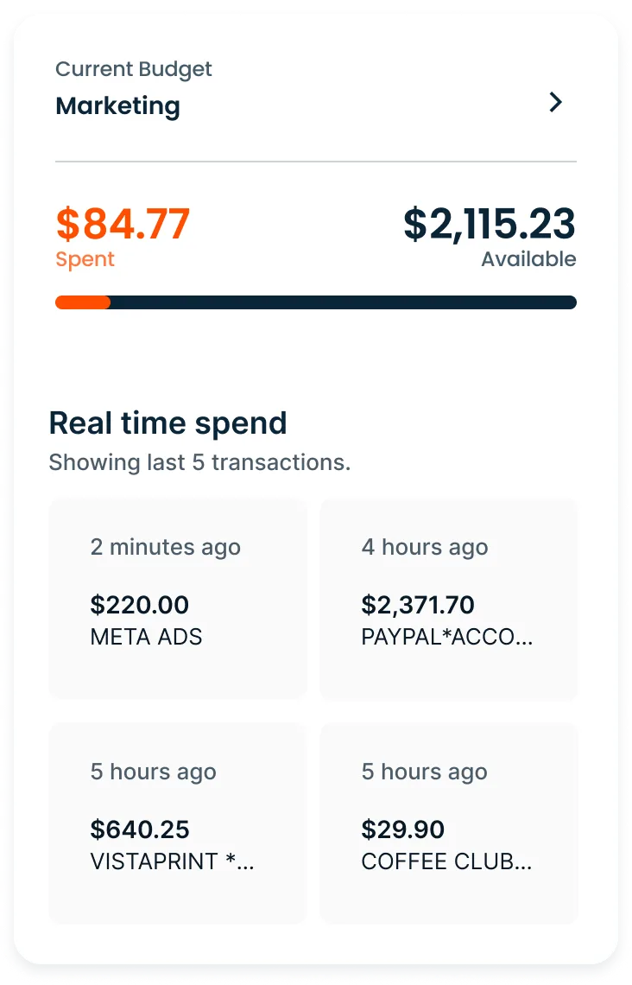Image resolution: width=632 pixels, height=985 pixels.
Task: Click the Current Budget label
Action: click(134, 69)
